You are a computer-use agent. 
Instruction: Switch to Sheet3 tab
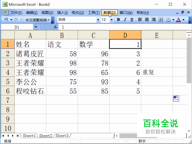62,136
